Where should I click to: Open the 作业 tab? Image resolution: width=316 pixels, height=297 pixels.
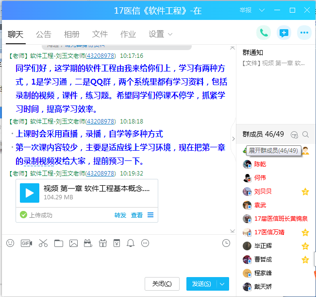128,35
